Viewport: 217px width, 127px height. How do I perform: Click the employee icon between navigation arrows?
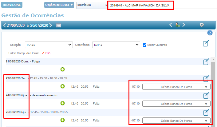[x=178, y=25]
